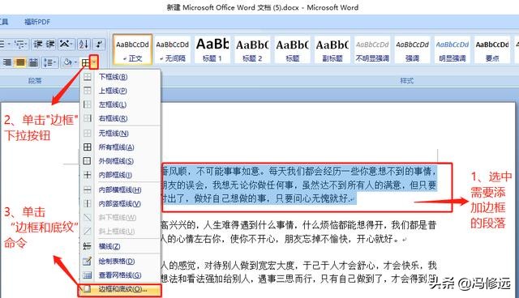Viewport: 519px width, 298px height.
Task: Apply the 无间隔 style
Action: (173, 49)
